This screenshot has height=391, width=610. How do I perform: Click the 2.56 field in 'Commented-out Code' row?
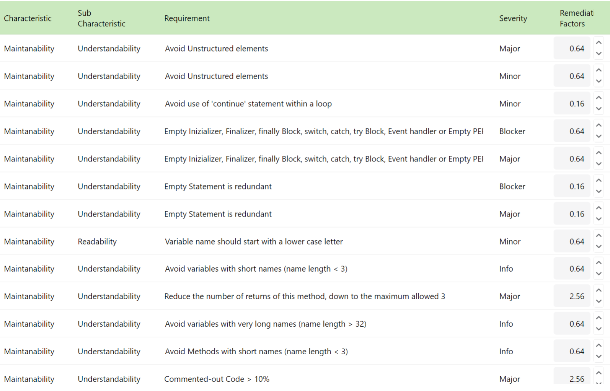click(x=572, y=378)
